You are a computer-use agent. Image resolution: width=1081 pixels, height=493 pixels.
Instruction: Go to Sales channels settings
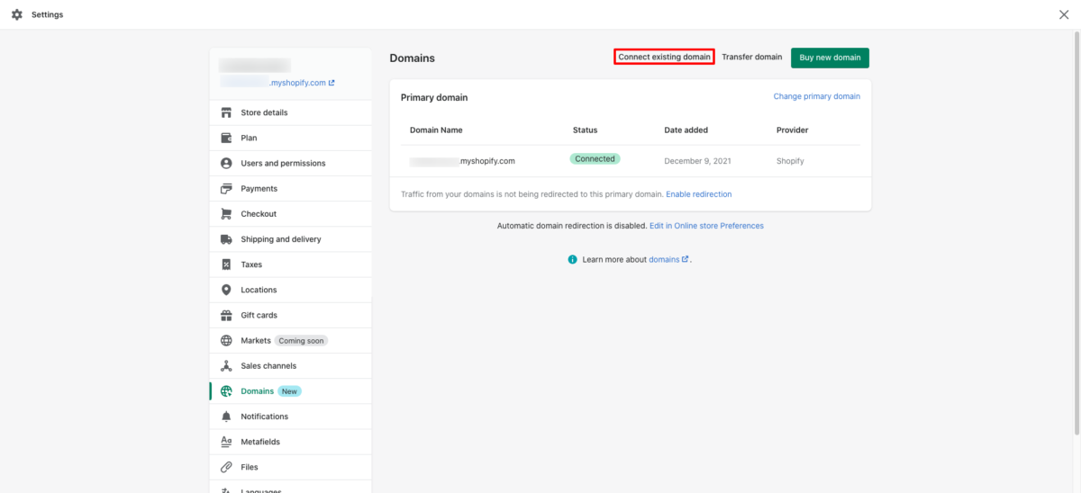point(268,366)
